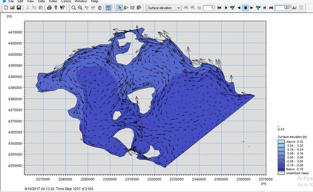The width and height of the screenshot is (313, 192).
Task: Create a new file with the New icon
Action: pyautogui.click(x=6, y=8)
